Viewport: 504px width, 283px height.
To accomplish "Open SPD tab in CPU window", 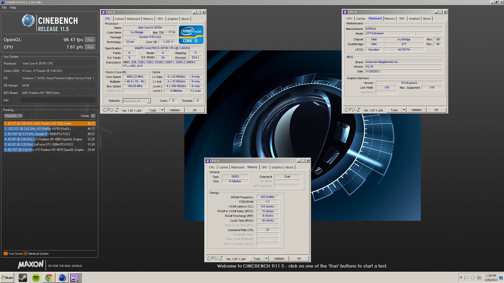I will [x=160, y=19].
